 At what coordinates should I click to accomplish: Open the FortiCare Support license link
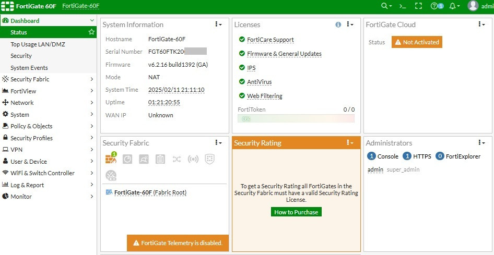pyautogui.click(x=270, y=40)
